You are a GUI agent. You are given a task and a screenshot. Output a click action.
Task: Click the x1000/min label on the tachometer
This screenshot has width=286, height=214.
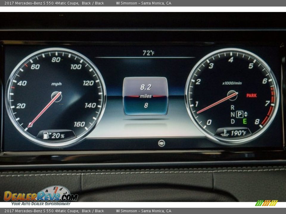click(232, 83)
